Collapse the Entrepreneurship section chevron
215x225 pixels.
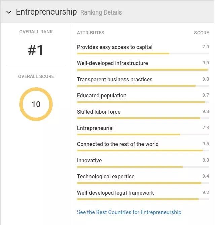9,12
